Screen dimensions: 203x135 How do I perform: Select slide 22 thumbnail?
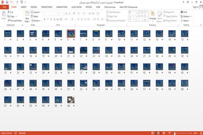coord(84,50)
